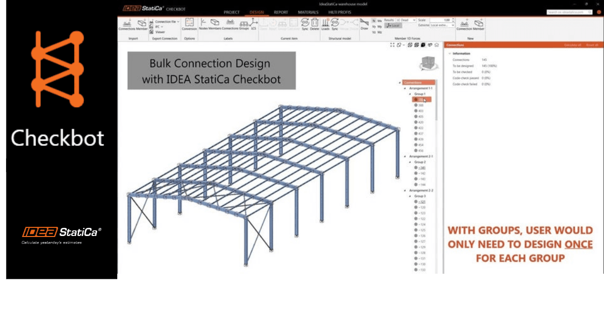The width and height of the screenshot is (604, 317).
Task: Open the Conversion options icon
Action: (189, 23)
